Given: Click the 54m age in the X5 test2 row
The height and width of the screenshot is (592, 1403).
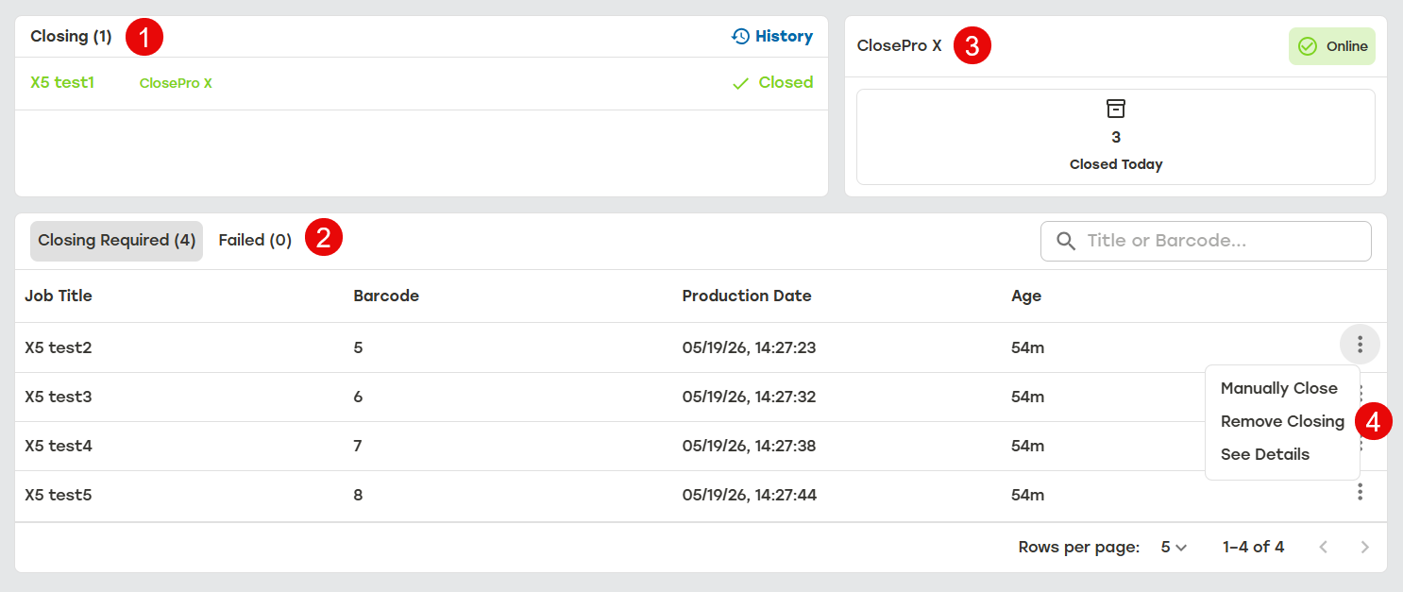Looking at the screenshot, I should coord(1027,347).
